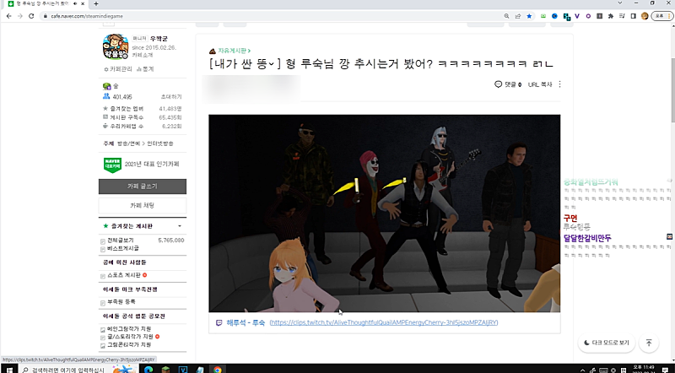Click the Twitch icon before 해루석 - 루숙

(x=219, y=322)
